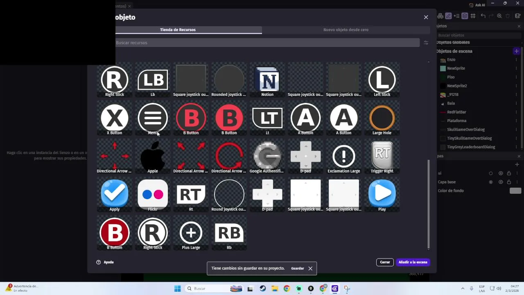The image size is (524, 295).
Task: Toggle visibility of Capa base layer
Action: pos(501,182)
